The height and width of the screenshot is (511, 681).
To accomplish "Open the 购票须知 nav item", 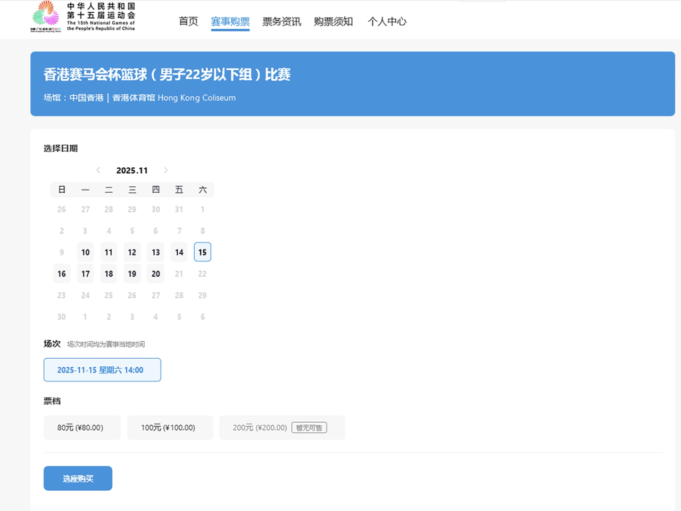I will (x=334, y=21).
